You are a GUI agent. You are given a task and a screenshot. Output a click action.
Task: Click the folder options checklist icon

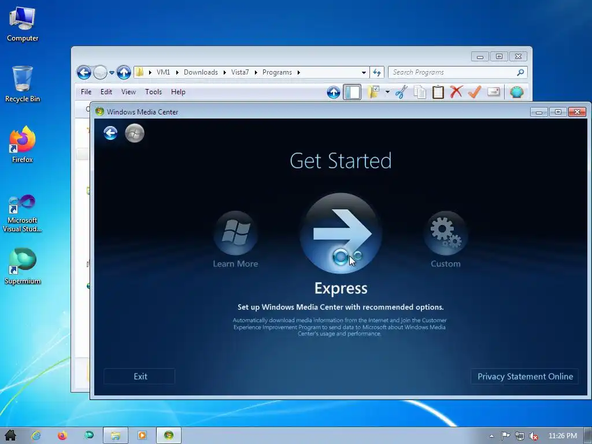pyautogui.click(x=373, y=92)
